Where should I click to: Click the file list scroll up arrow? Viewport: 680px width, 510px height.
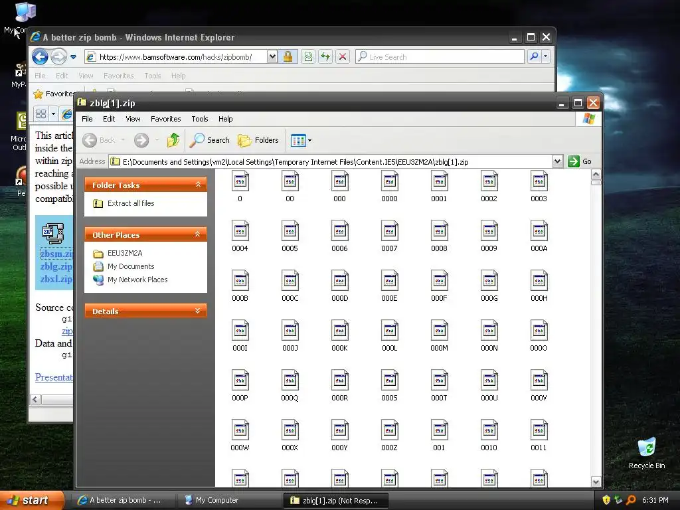(596, 175)
